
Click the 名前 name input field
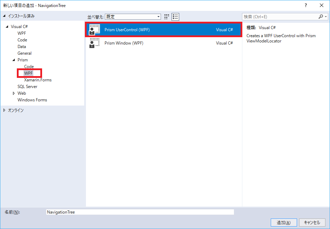click(140, 212)
